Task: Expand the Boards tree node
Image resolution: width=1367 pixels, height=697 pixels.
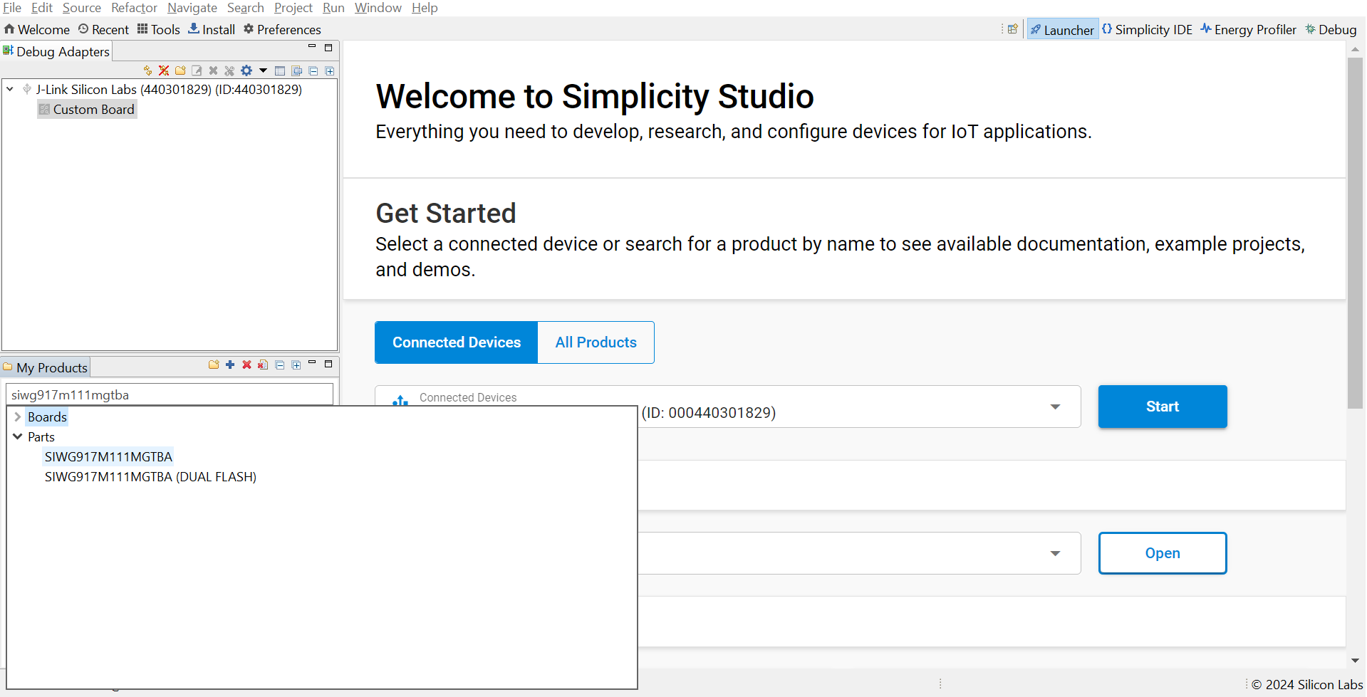Action: coord(18,417)
